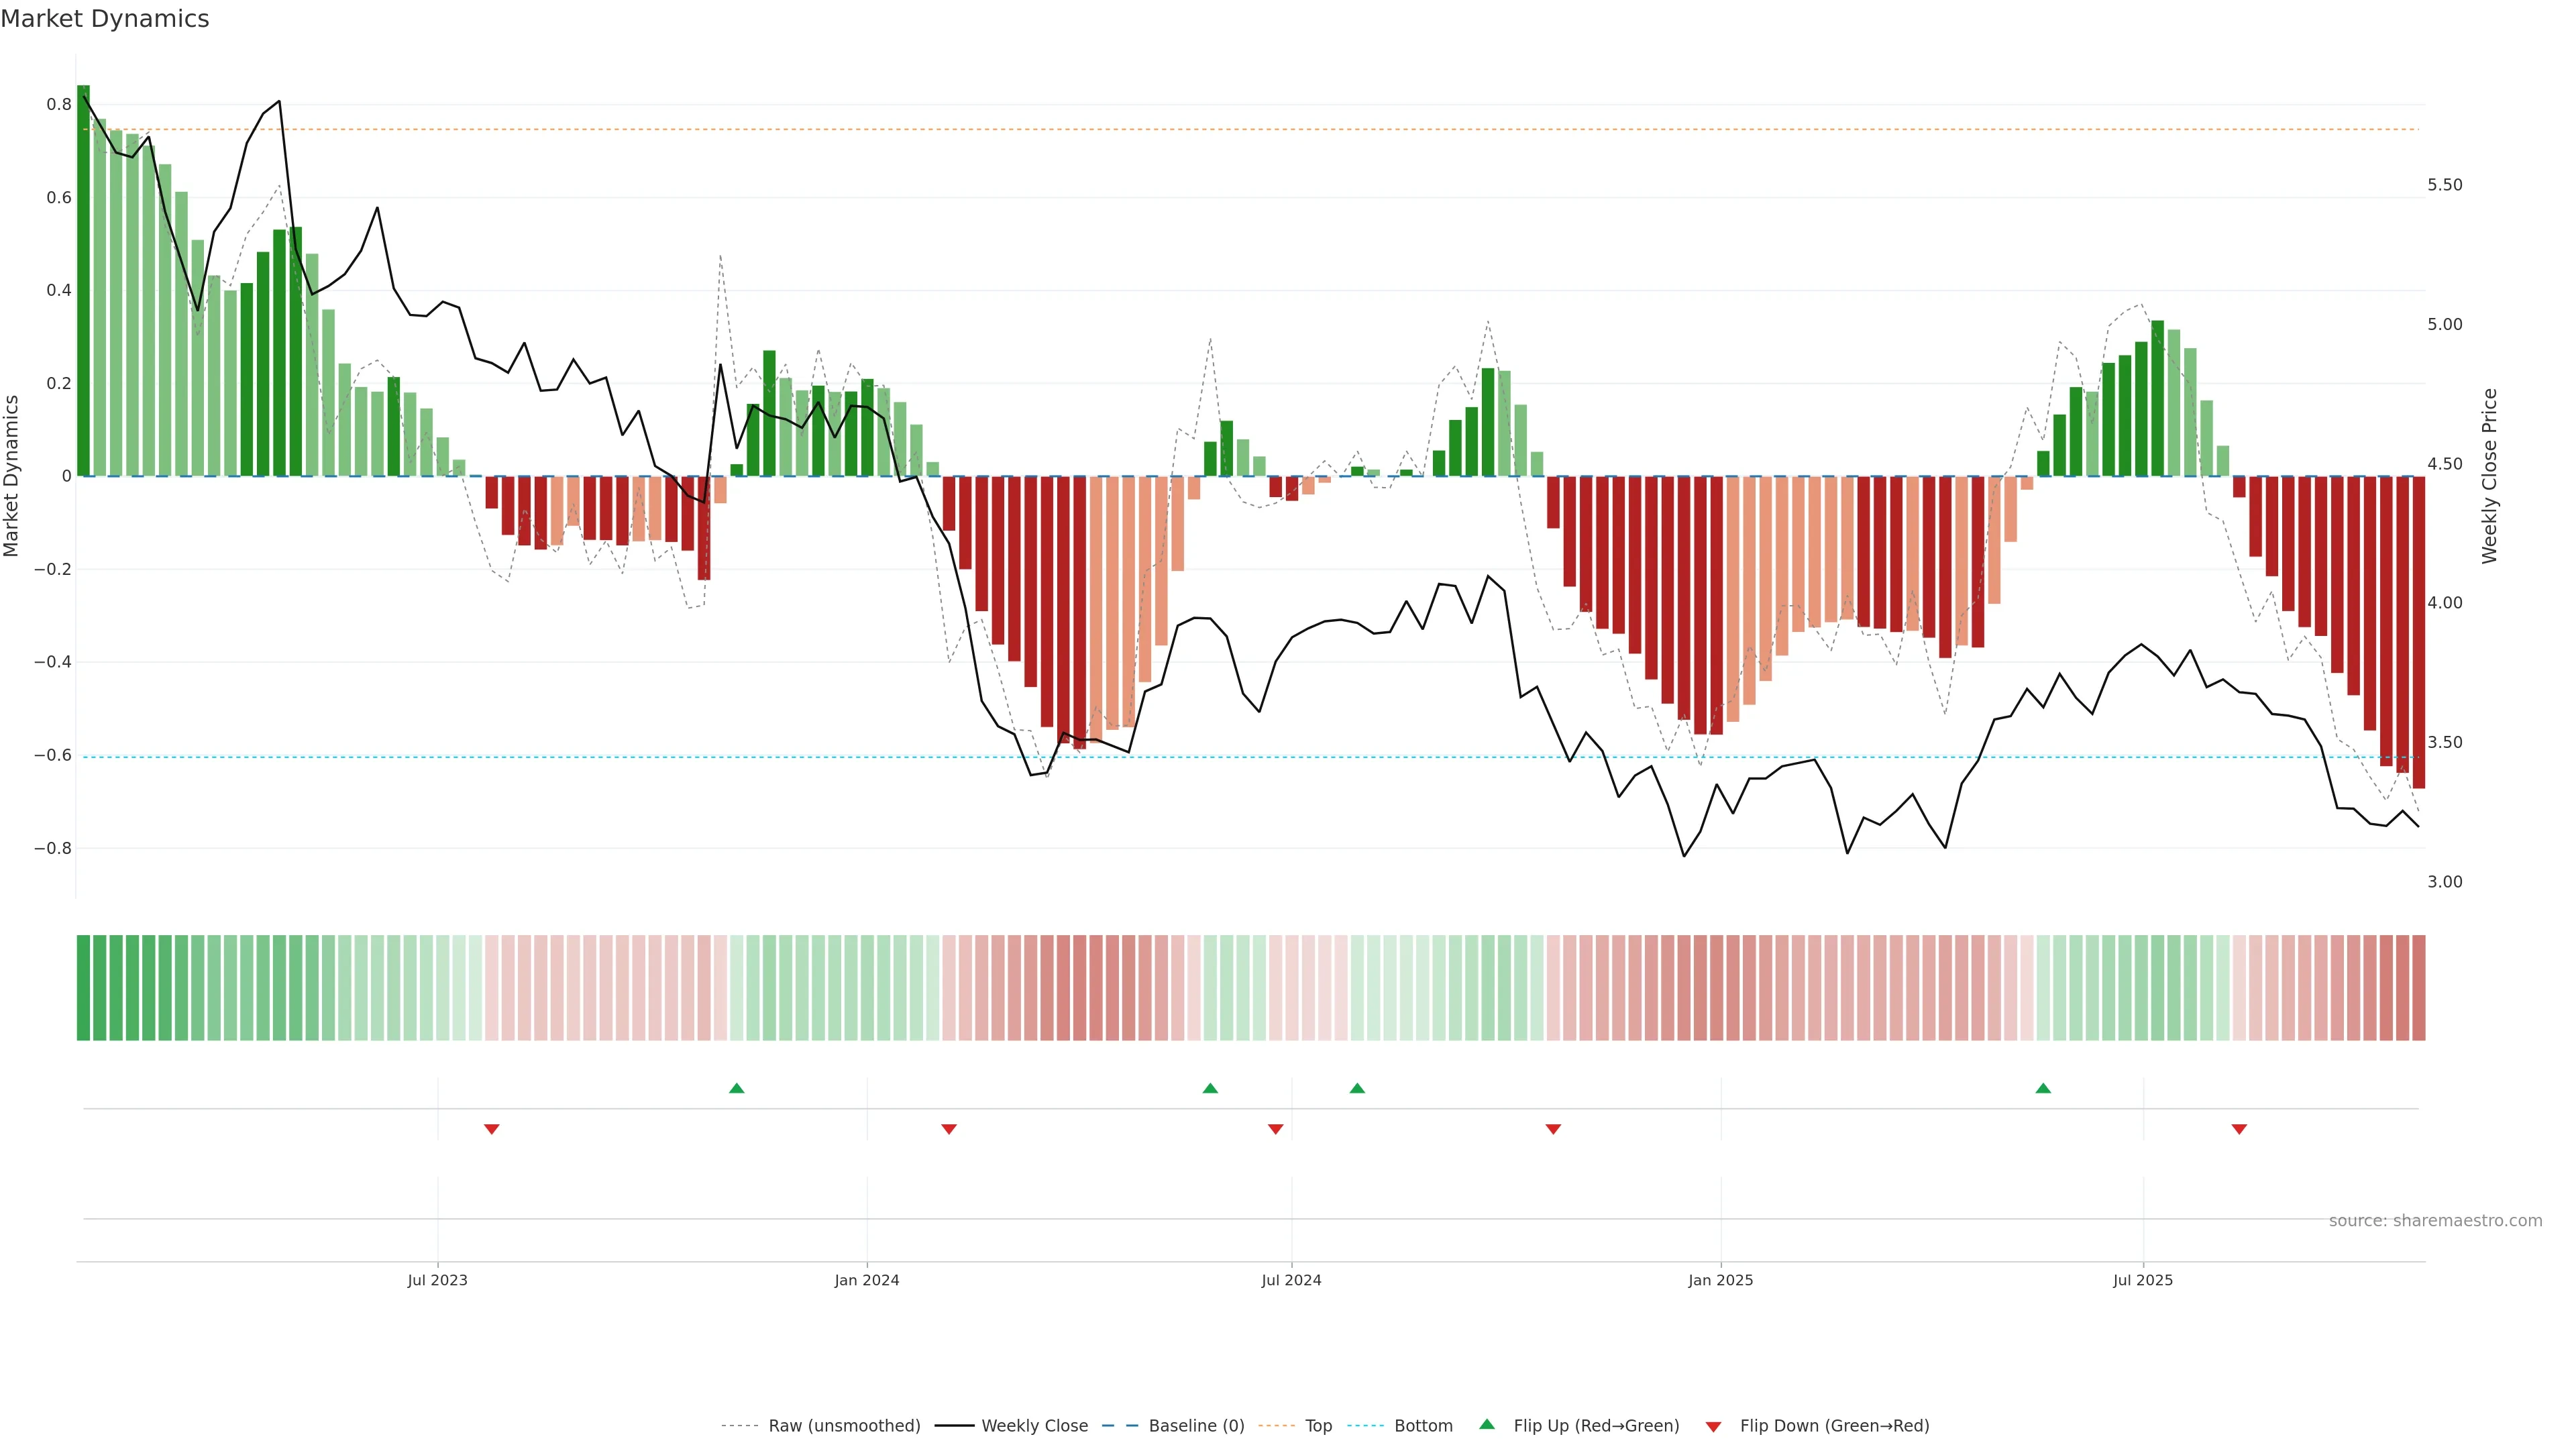Screen dimensions: 2576x1449
Task: Click the rightmost red flip-down triangle marker
Action: click(x=2239, y=1129)
